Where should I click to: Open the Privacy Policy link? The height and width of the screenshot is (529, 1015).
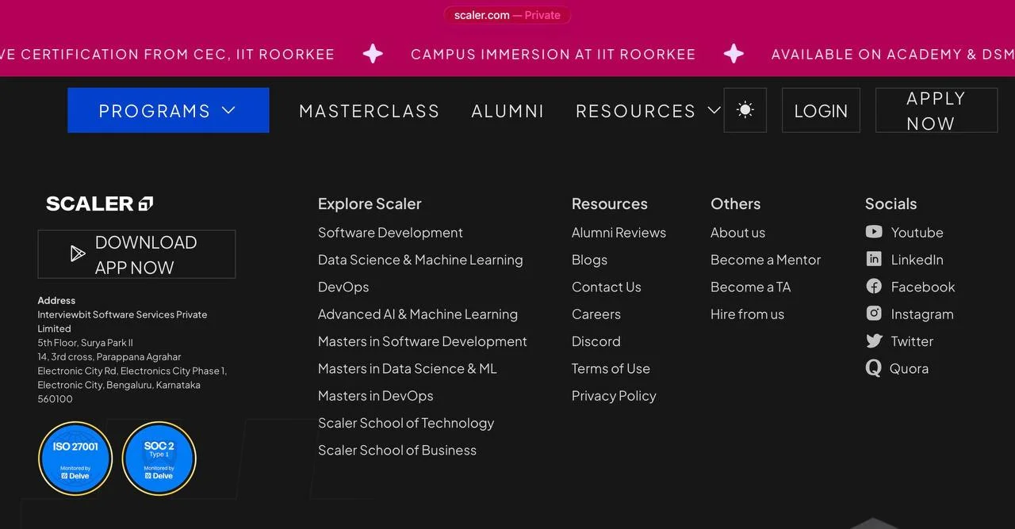click(614, 396)
